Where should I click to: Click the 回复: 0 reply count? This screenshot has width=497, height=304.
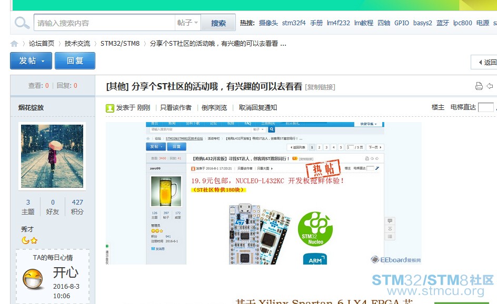67,86
